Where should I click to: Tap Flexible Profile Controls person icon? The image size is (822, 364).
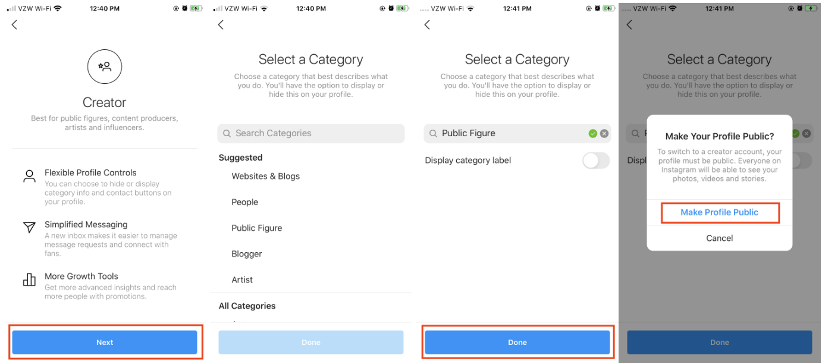pos(29,176)
